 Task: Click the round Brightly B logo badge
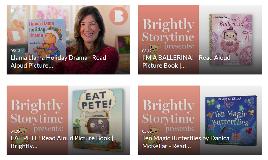tap(118, 16)
